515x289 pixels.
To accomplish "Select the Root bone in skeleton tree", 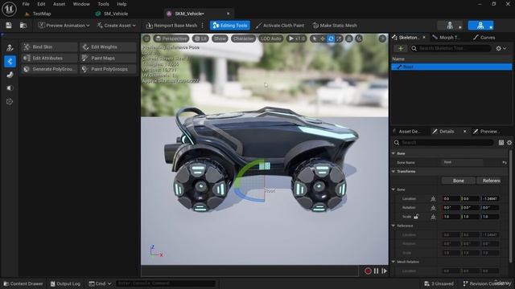I will [x=451, y=67].
